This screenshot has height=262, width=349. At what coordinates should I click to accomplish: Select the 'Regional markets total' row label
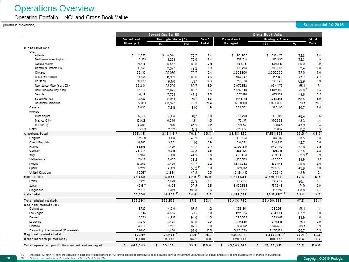coord(43,234)
